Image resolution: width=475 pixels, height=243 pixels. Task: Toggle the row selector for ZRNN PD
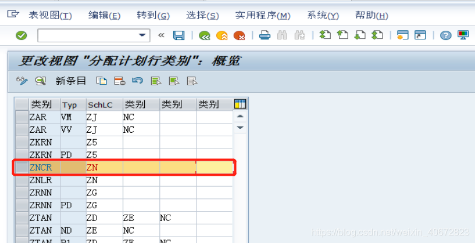point(22,205)
